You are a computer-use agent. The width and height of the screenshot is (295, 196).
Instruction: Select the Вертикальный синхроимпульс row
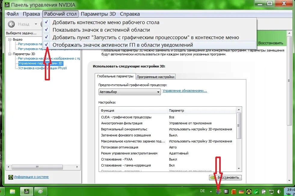pos(167,129)
